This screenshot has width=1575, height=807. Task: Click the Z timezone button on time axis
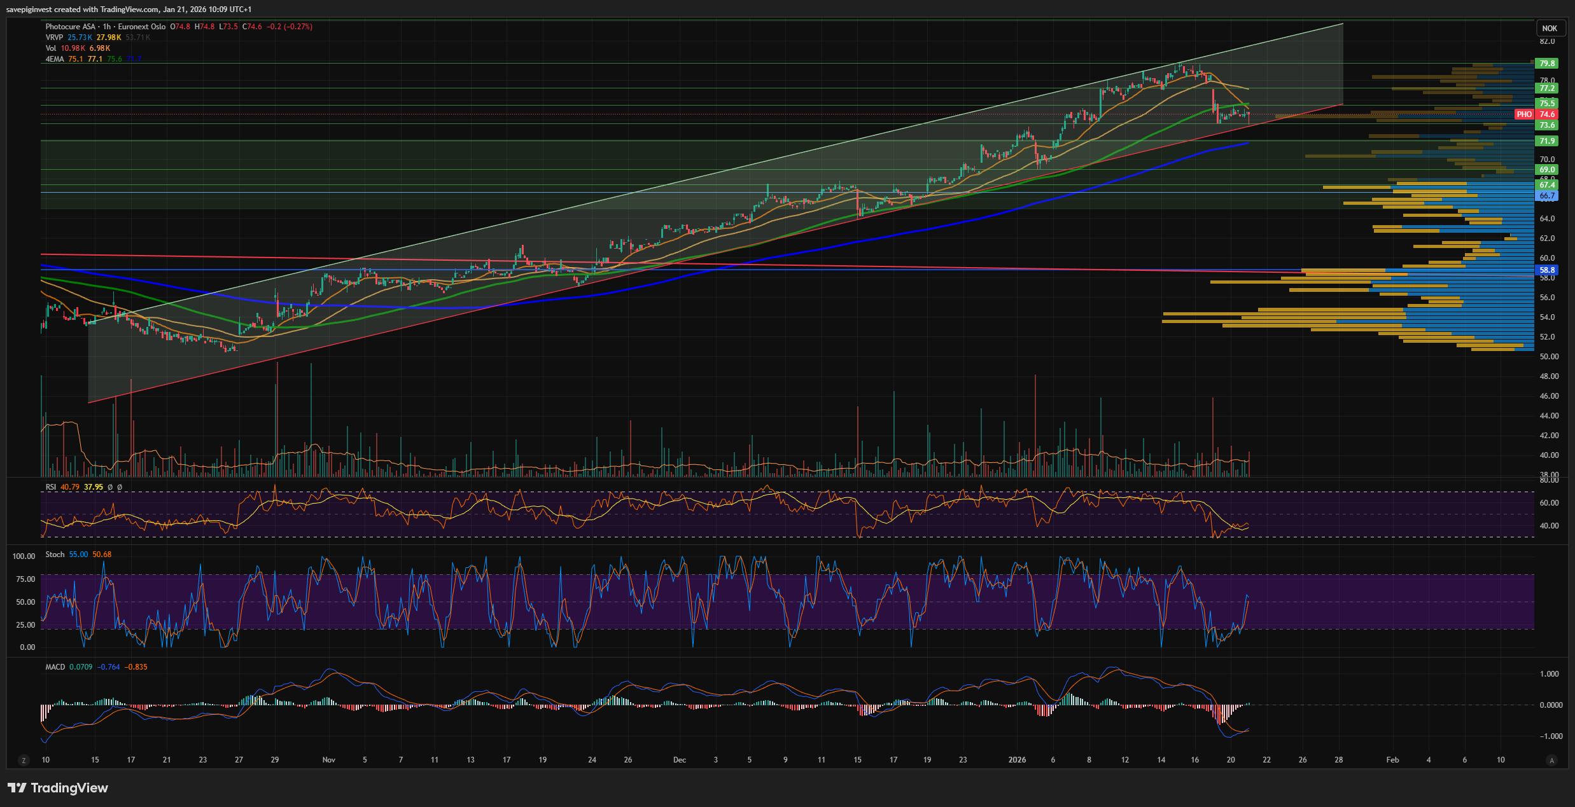pos(24,760)
